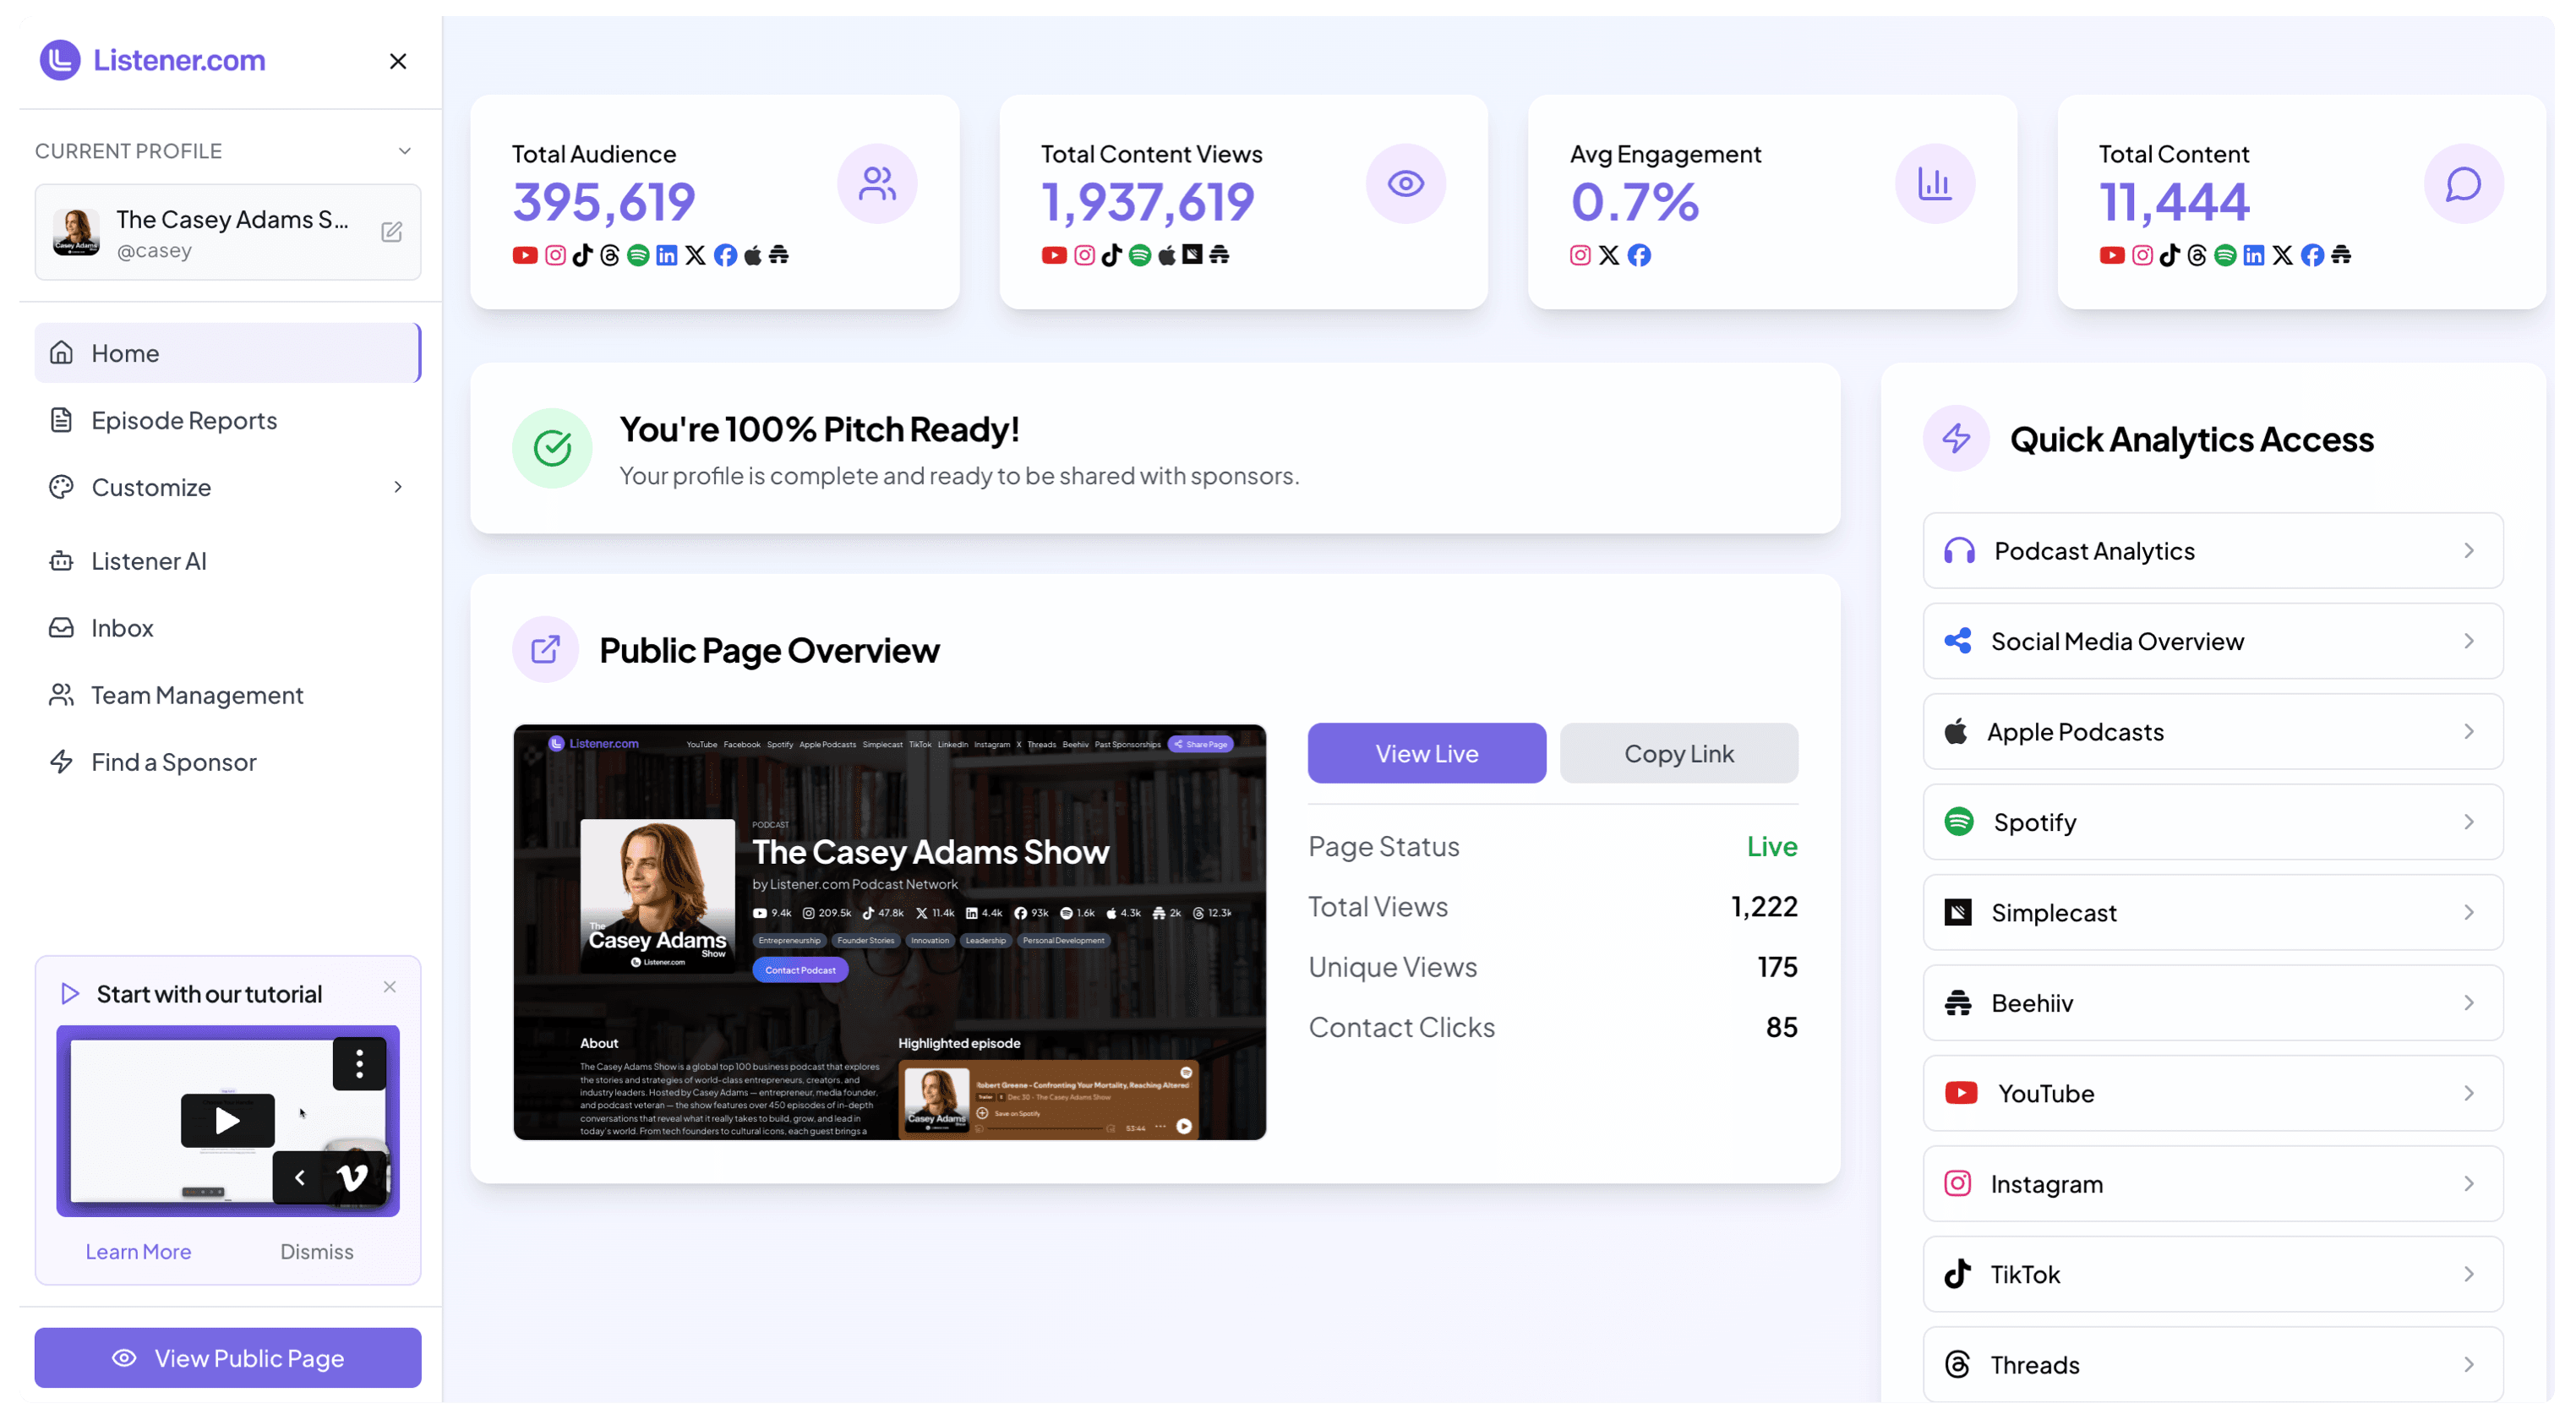Click the Podcast Analytics headphones icon
This screenshot has width=2576, height=1420.
point(1959,551)
